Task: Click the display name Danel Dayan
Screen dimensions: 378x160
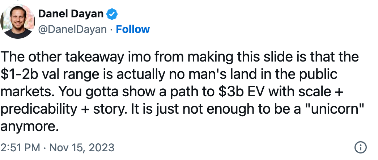Action: (71, 14)
